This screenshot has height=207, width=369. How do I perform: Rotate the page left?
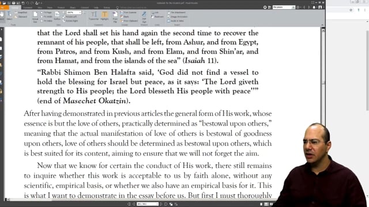pyautogui.click(x=70, y=17)
